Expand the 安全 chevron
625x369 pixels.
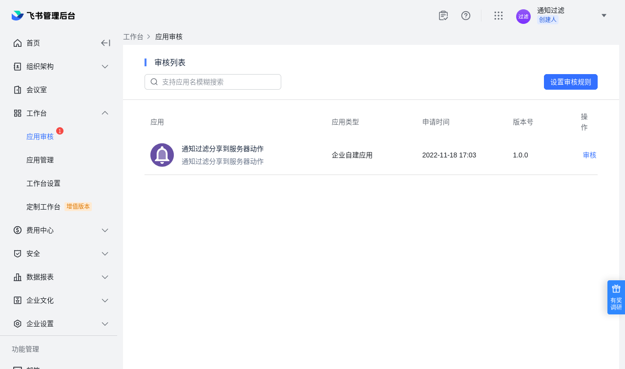point(105,253)
